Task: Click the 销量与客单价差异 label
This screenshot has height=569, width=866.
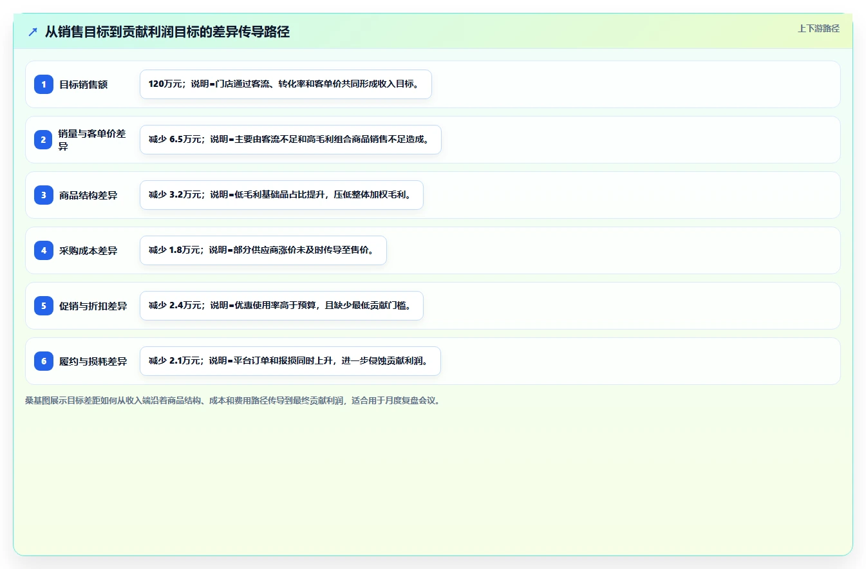Action: point(92,140)
